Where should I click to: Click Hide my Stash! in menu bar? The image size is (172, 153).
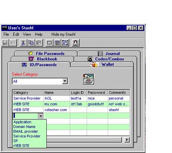[x=63, y=34]
